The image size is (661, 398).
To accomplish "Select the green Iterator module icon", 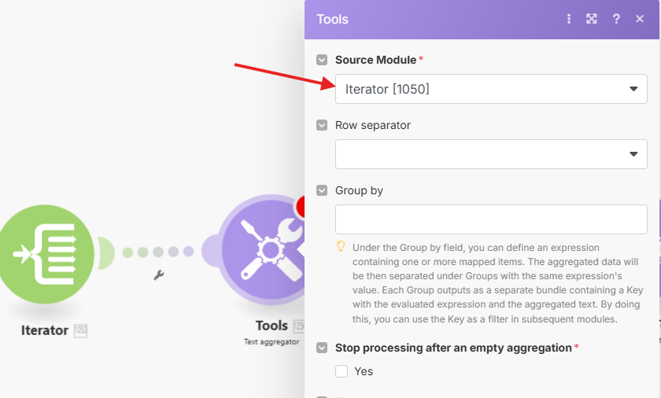I will click(x=46, y=254).
